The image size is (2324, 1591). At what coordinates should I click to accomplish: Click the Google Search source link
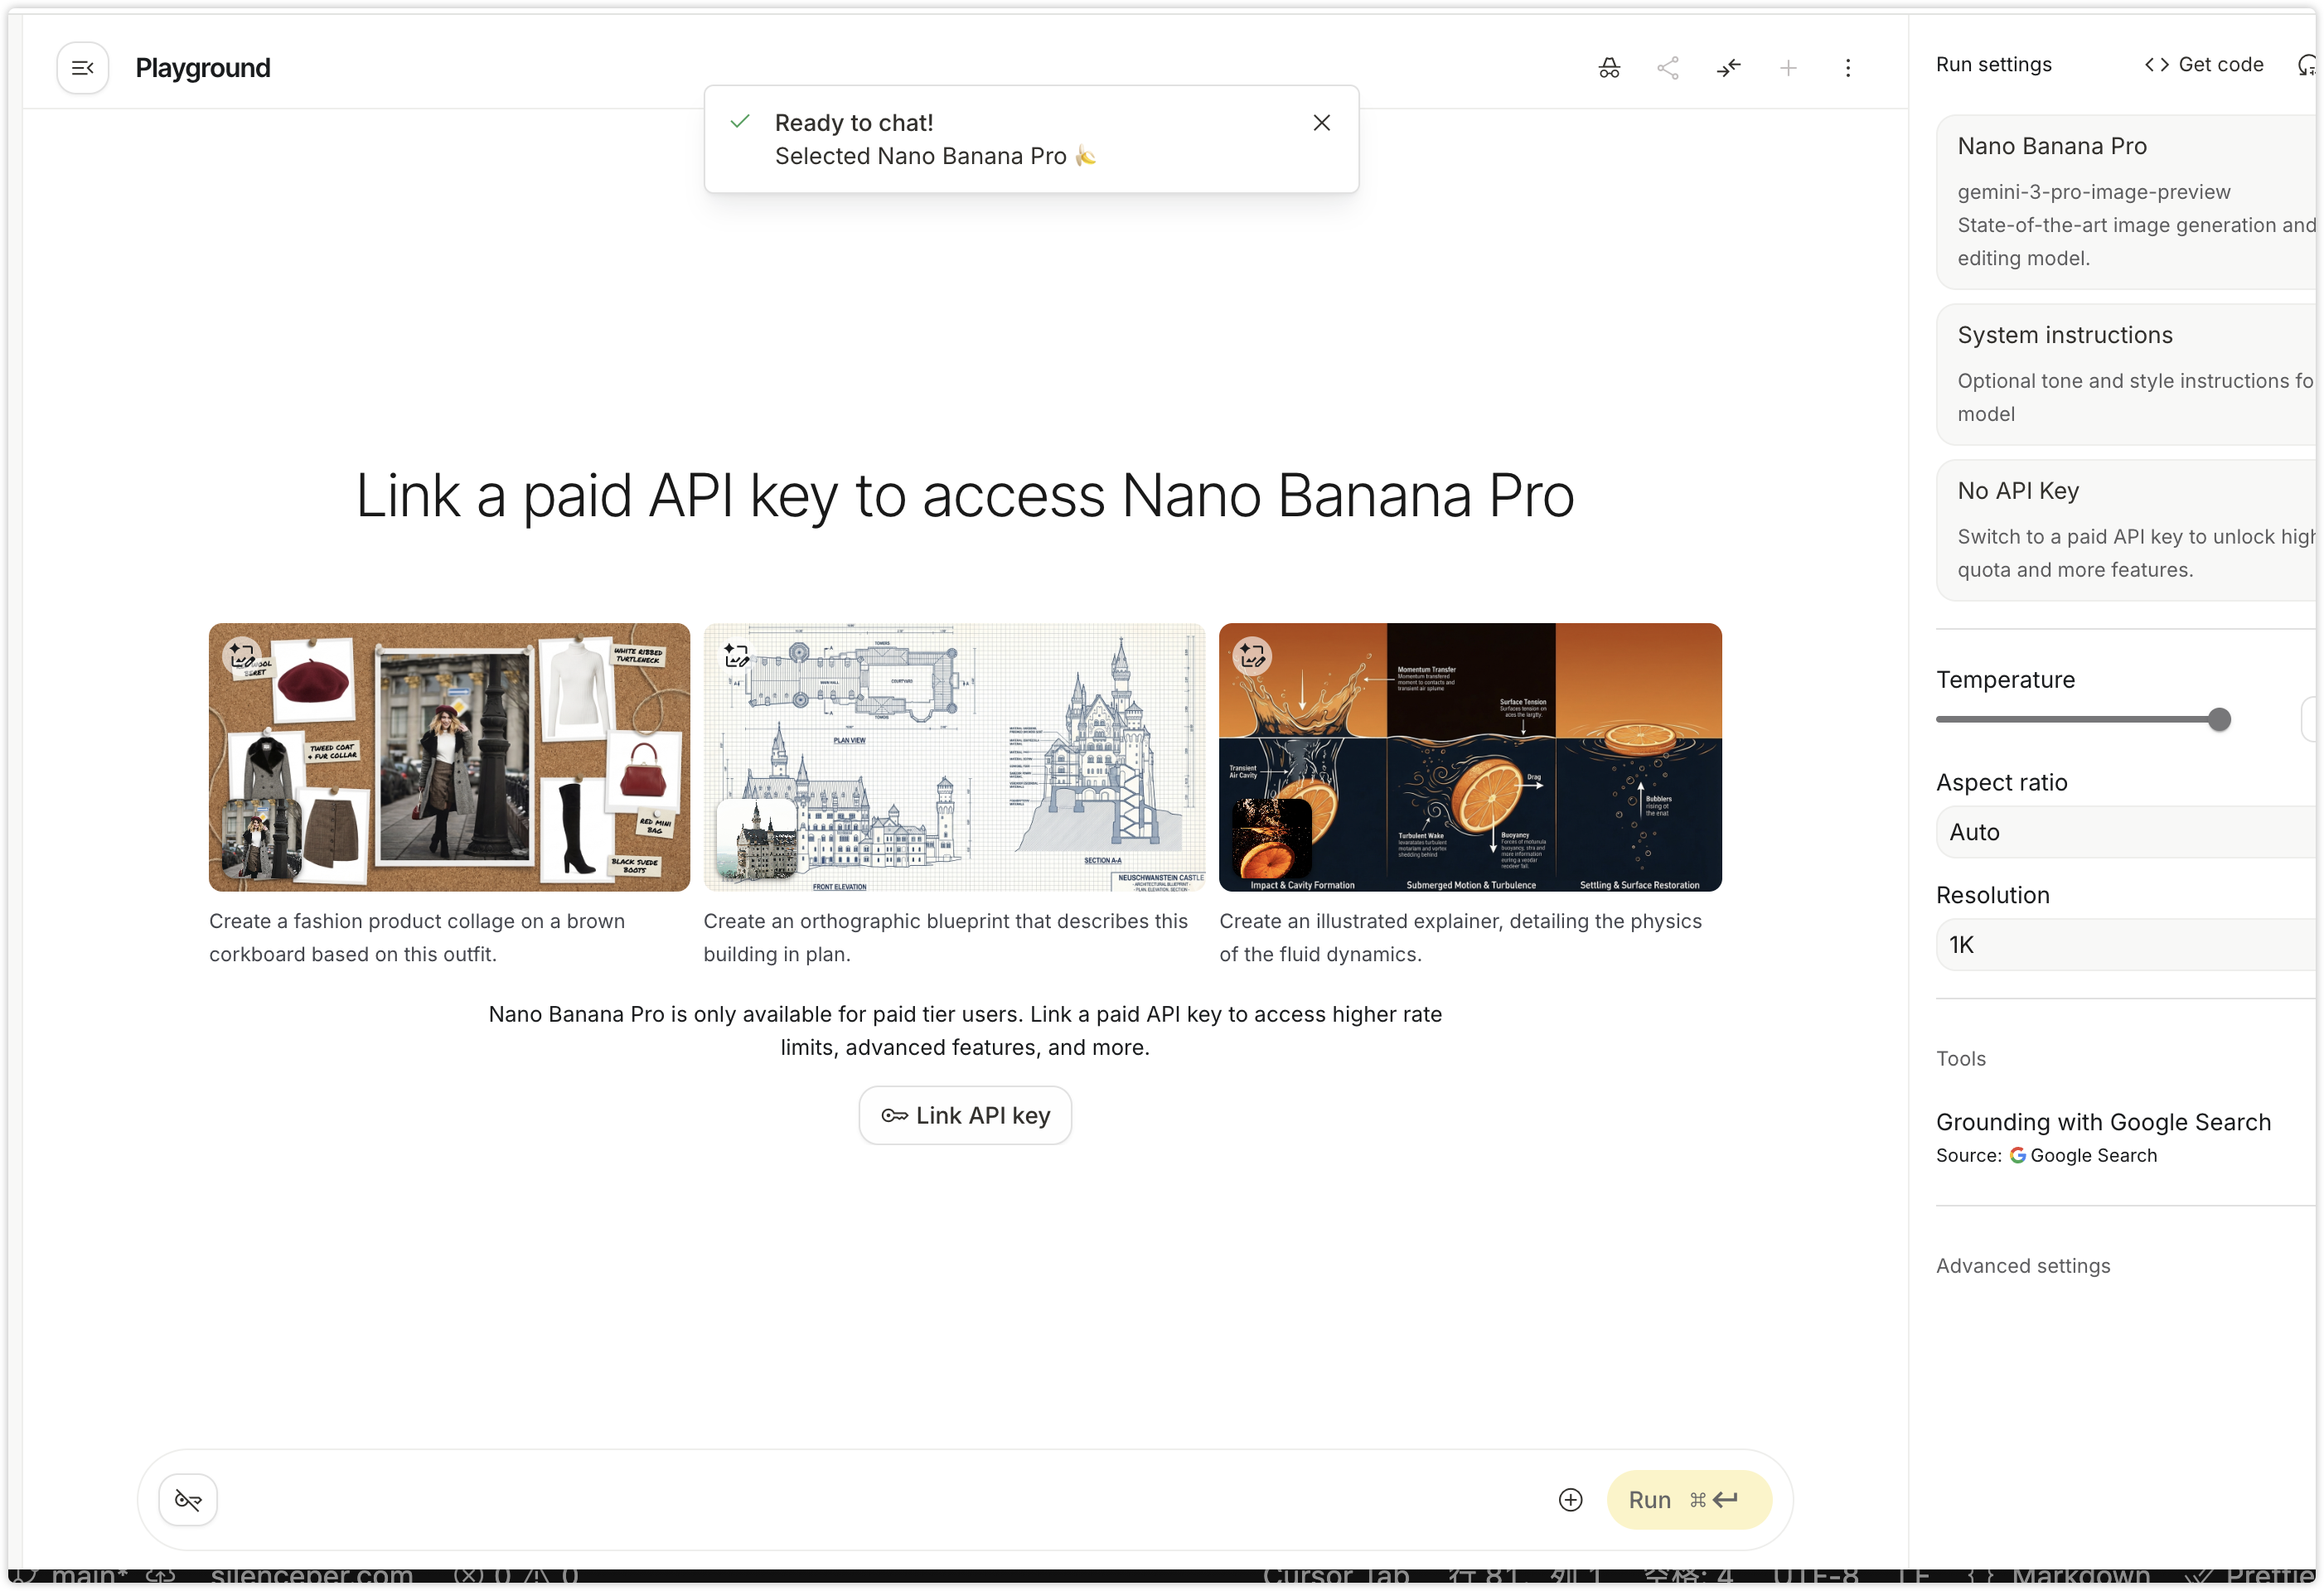click(x=2084, y=1155)
